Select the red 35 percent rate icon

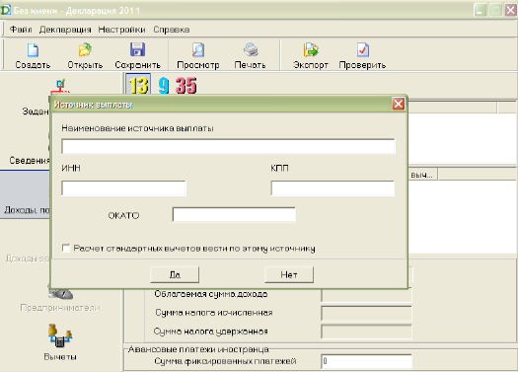186,85
